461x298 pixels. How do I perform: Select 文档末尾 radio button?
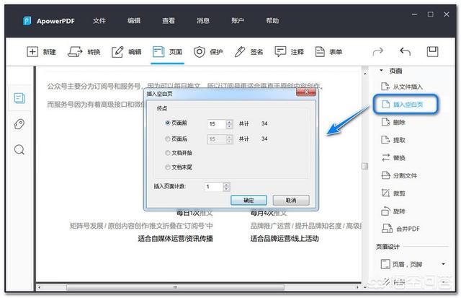168,167
